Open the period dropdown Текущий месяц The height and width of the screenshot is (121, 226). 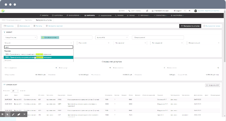coord(20,38)
